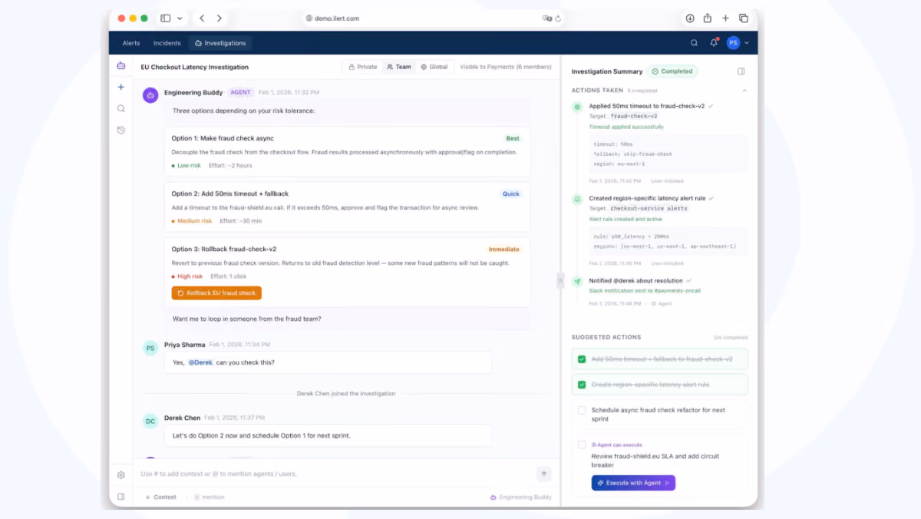Image resolution: width=921 pixels, height=519 pixels.
Task: Click the + Context button
Action: pos(161,497)
